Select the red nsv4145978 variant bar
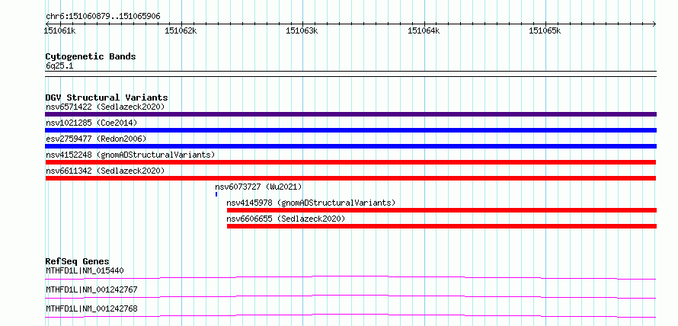Viewport: 678px width, 326px height. 442,210
